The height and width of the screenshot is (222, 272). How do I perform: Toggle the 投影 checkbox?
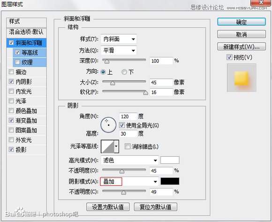click(x=11, y=149)
